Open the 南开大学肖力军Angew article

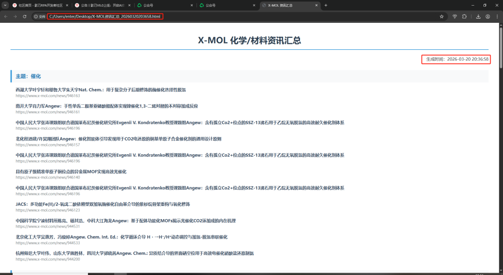click(x=107, y=106)
